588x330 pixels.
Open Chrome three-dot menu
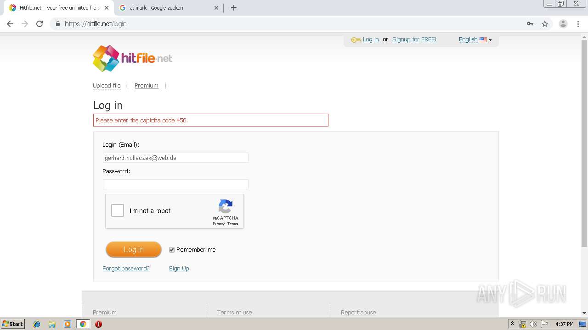[x=578, y=24]
